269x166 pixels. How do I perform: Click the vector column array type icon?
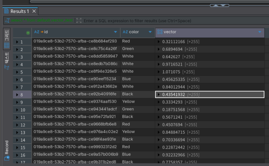click(160, 32)
